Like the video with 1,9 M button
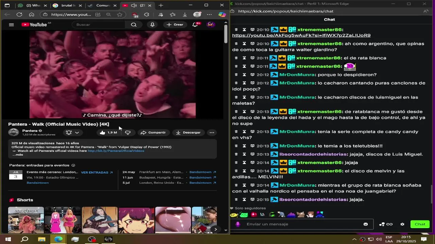435x244 pixels. point(108,133)
